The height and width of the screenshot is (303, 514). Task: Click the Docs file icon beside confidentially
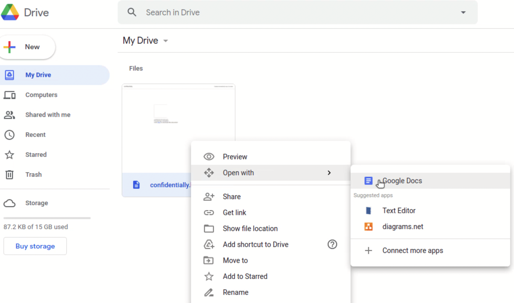point(136,185)
